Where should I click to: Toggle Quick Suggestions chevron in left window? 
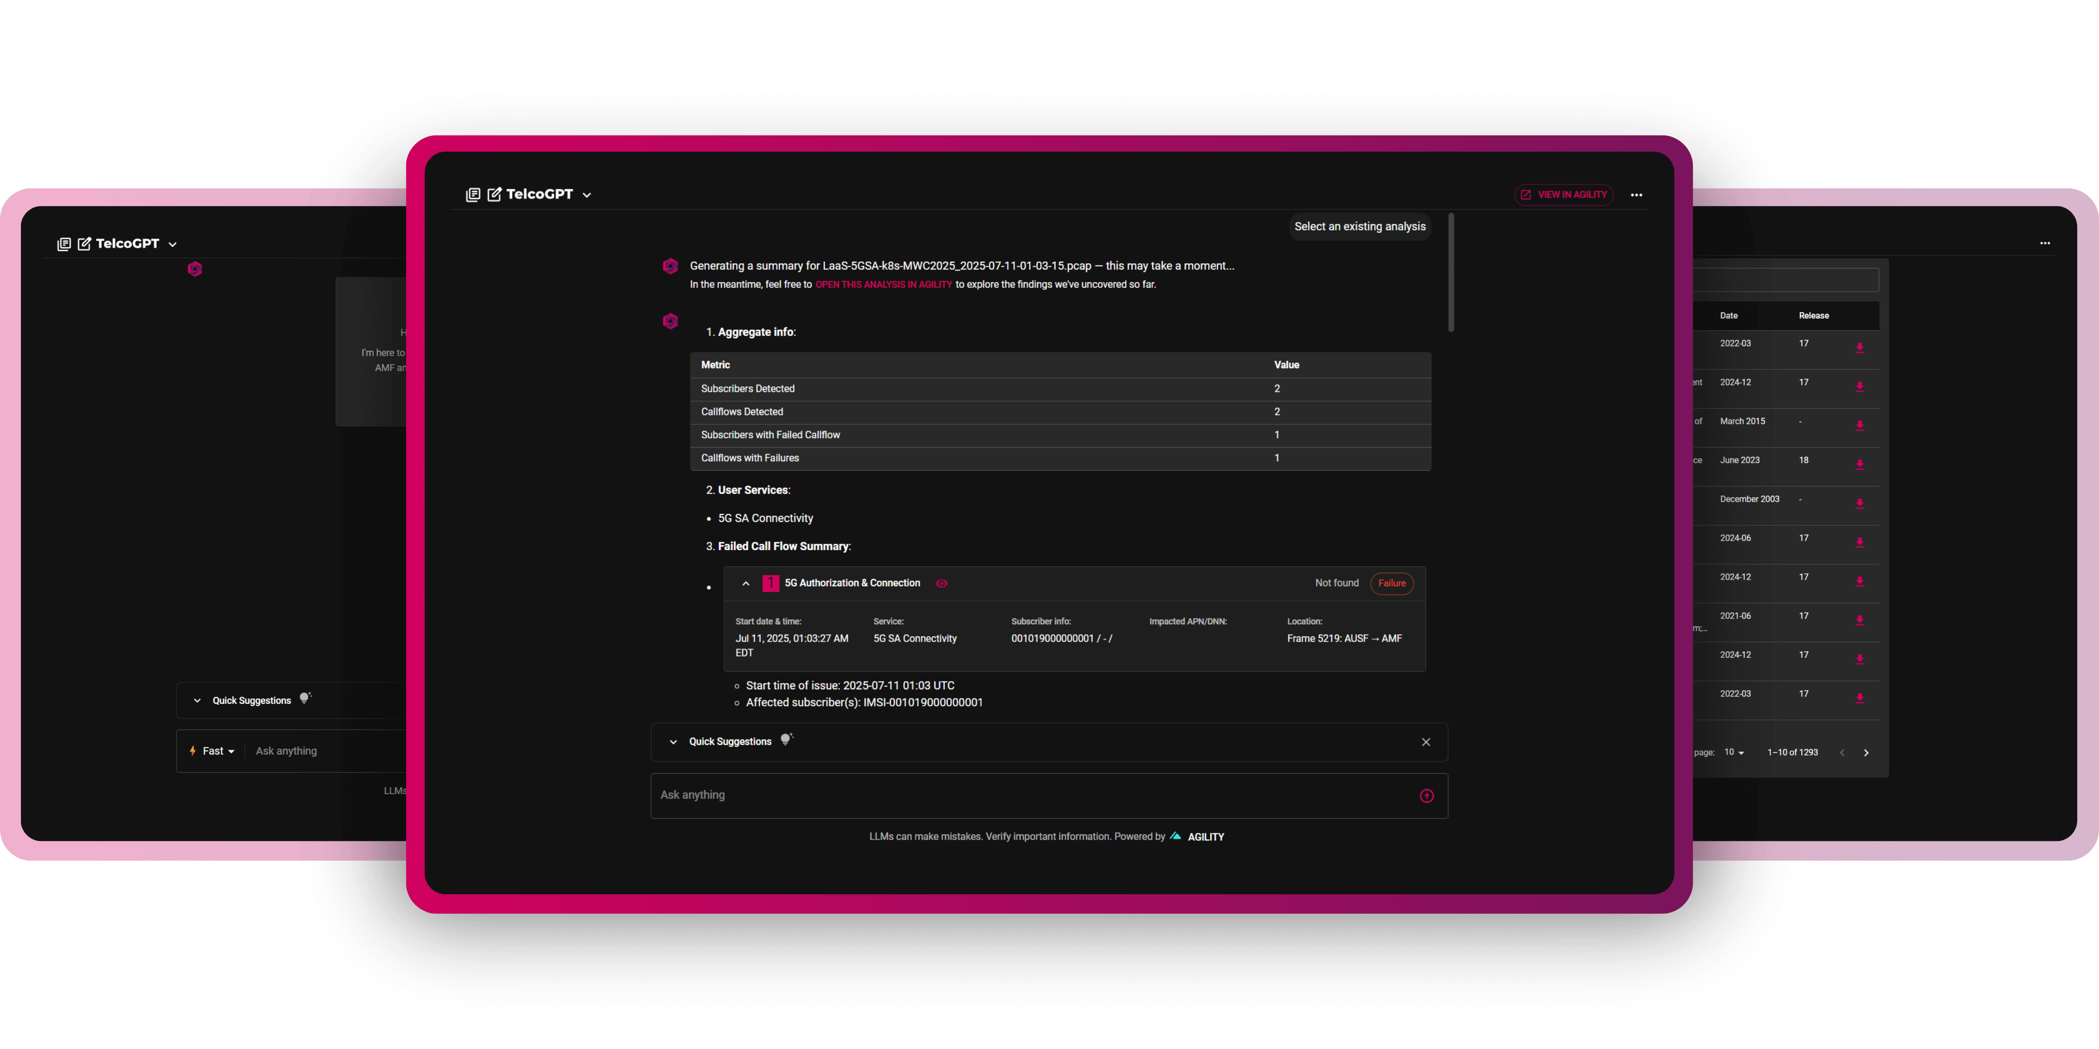(197, 700)
